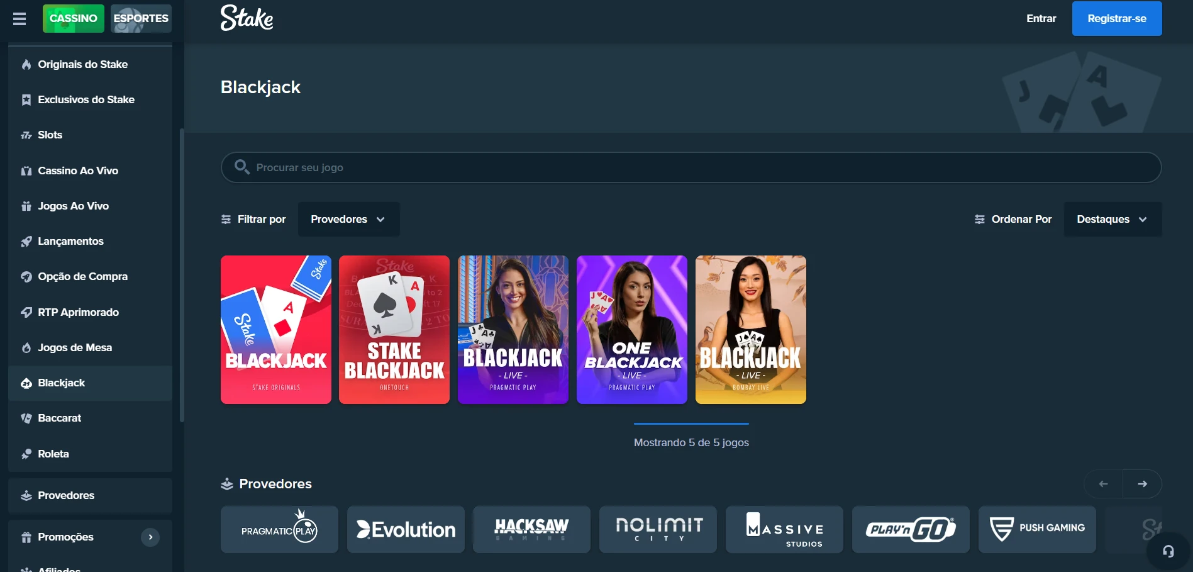1193x572 pixels.
Task: Expand the Promoções submenu arrow
Action: [x=150, y=537]
